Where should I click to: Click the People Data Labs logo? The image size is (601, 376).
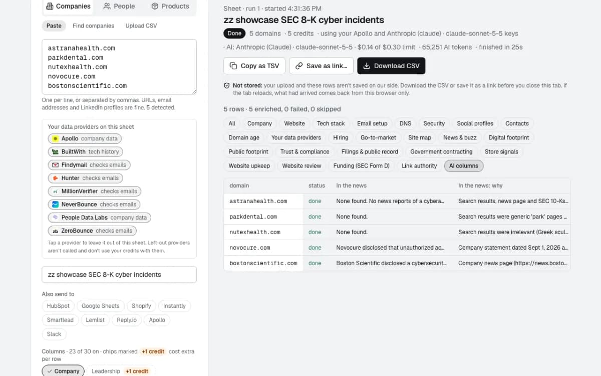pos(55,218)
